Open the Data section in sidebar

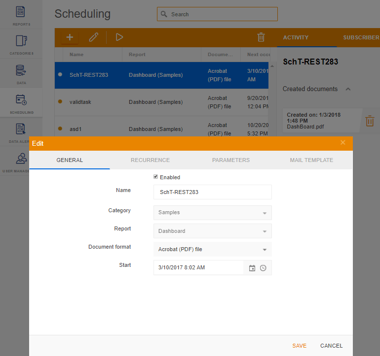pyautogui.click(x=21, y=73)
